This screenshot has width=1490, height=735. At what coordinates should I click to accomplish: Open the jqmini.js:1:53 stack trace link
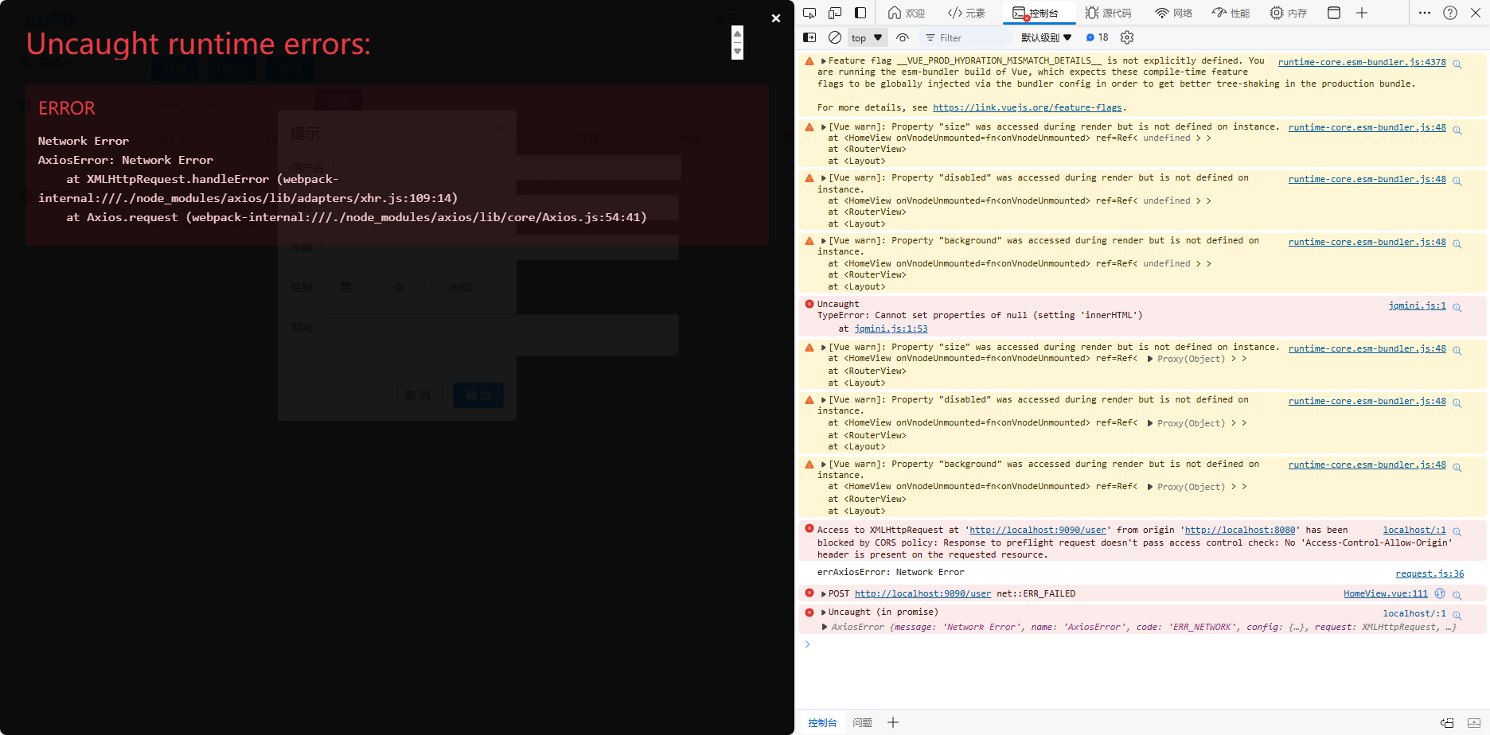pyautogui.click(x=891, y=329)
